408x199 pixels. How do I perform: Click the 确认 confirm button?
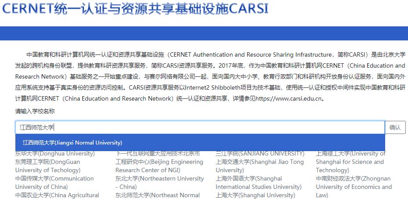(x=395, y=127)
